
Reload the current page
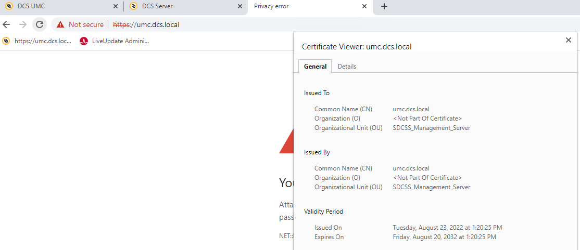tap(39, 24)
